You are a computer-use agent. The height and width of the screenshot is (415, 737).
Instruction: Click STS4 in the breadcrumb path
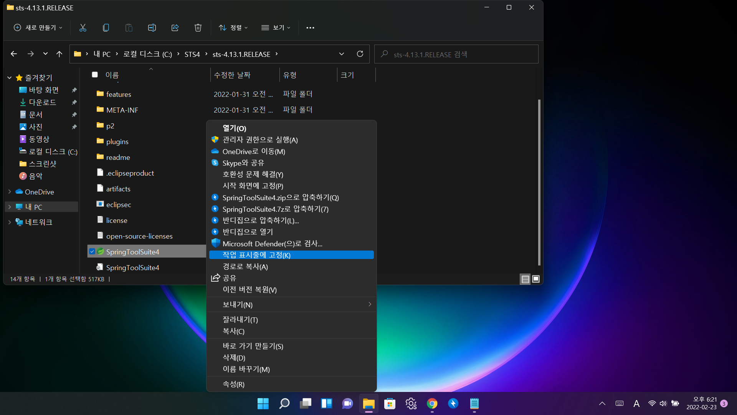tap(192, 54)
